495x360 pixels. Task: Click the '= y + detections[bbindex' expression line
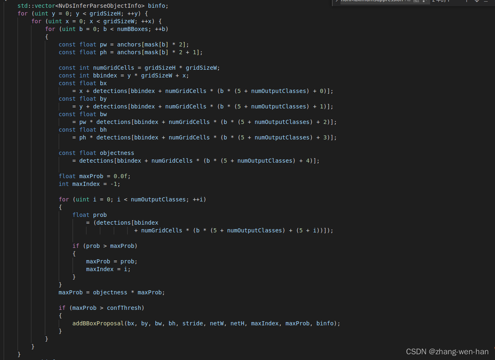(x=203, y=106)
